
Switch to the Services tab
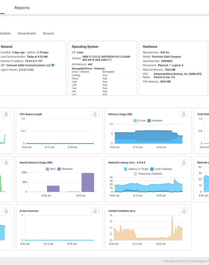[48, 34]
